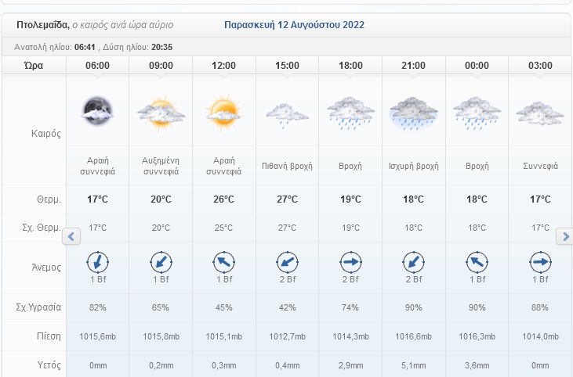Click the 03:00 wind direction compass icon
This screenshot has height=377, width=573.
[x=540, y=260]
